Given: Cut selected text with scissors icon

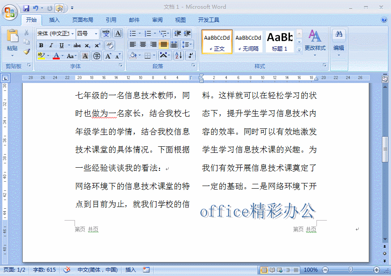Looking at the screenshot, I should pyautogui.click(x=27, y=32).
